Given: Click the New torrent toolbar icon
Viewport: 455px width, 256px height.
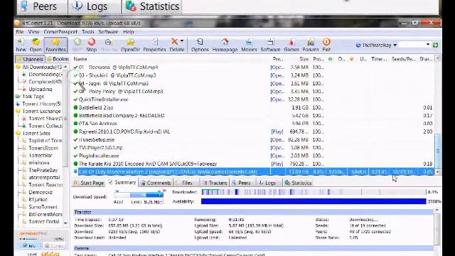Looking at the screenshot, I should [21, 45].
